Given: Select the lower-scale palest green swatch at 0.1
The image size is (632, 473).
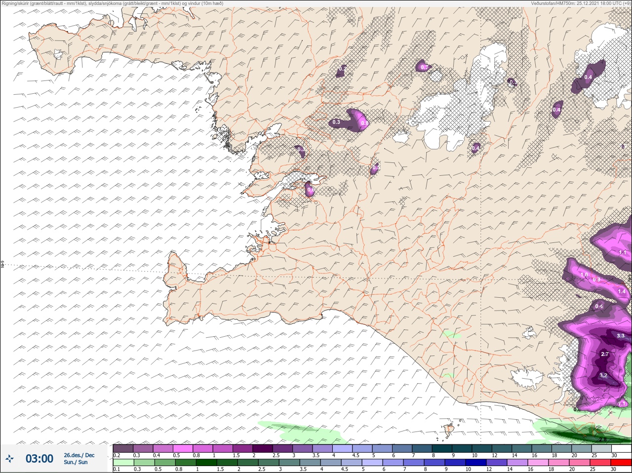Looking at the screenshot, I should click(x=123, y=463).
